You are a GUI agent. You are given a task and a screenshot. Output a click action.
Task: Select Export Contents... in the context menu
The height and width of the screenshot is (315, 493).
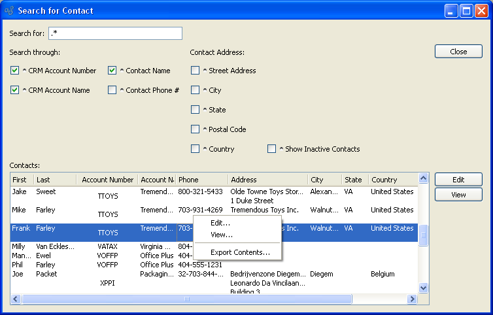click(x=240, y=252)
